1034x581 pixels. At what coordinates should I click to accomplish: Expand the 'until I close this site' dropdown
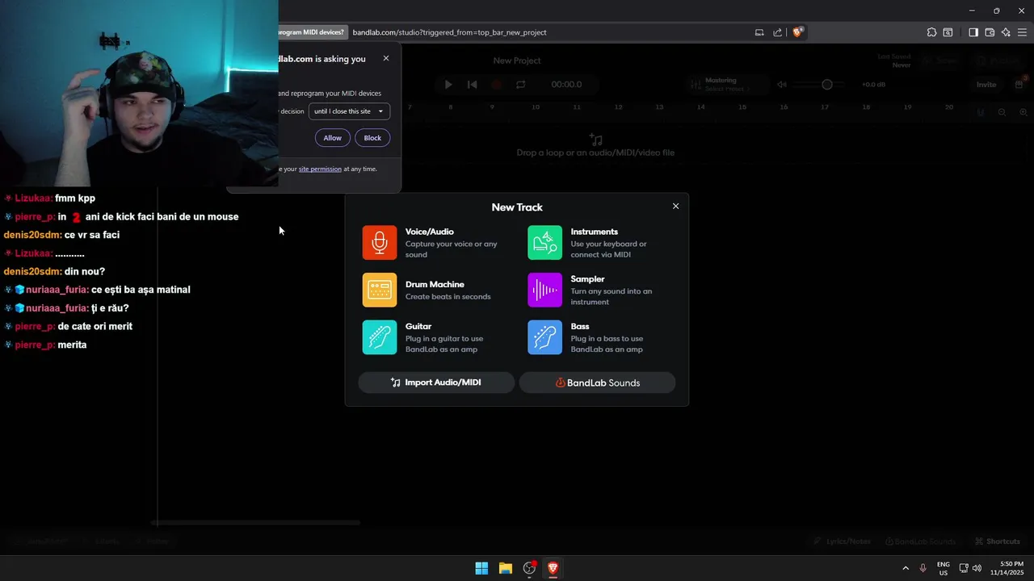[349, 111]
